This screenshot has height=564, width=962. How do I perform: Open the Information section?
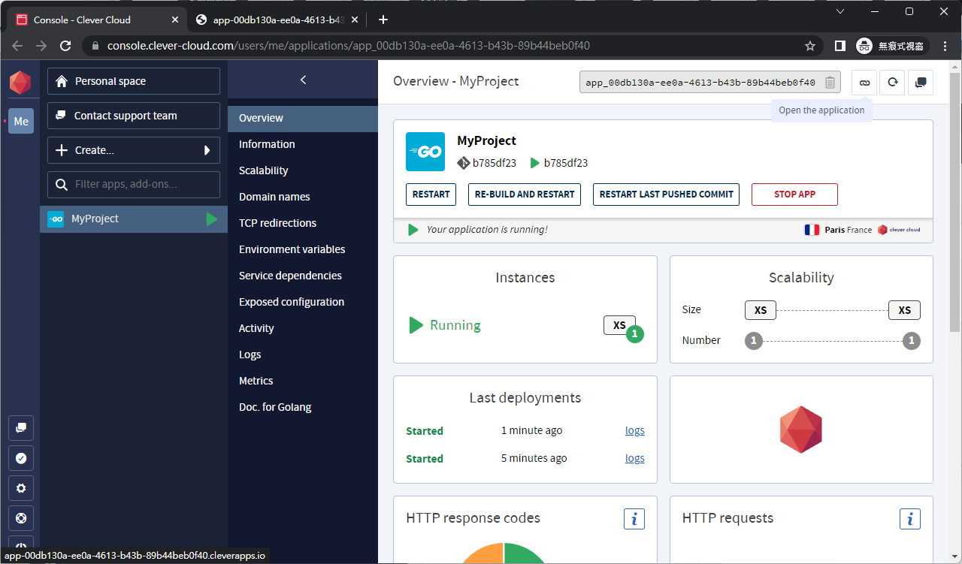(x=303, y=144)
